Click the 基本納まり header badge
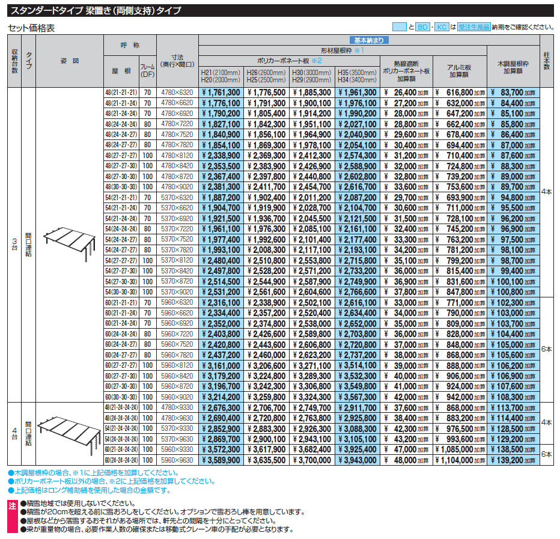This screenshot has width=560, height=539. [371, 41]
